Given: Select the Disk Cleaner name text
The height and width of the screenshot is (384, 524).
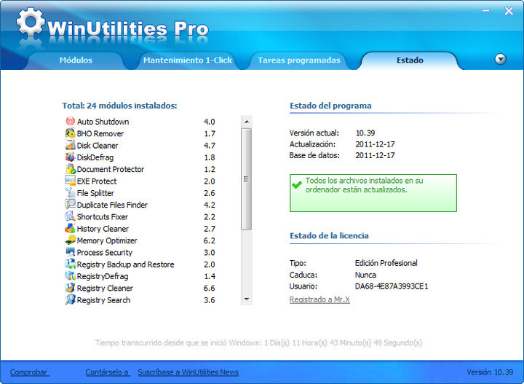Looking at the screenshot, I should pyautogui.click(x=98, y=146).
